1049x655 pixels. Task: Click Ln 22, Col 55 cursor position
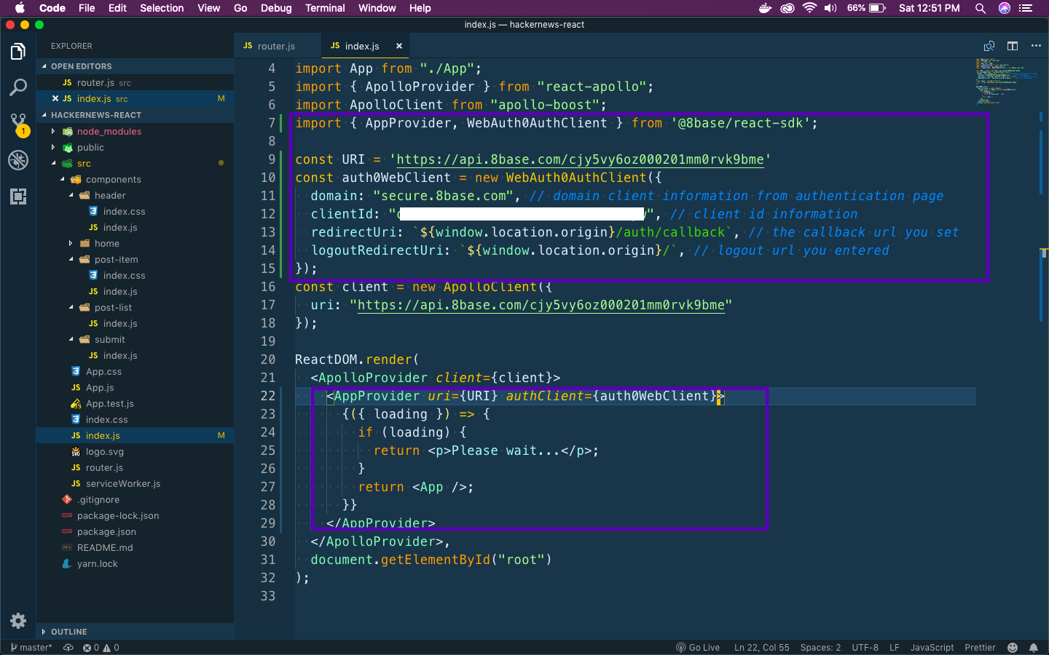click(761, 648)
